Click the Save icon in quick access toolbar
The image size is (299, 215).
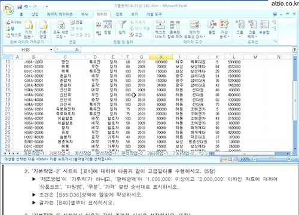point(20,7)
